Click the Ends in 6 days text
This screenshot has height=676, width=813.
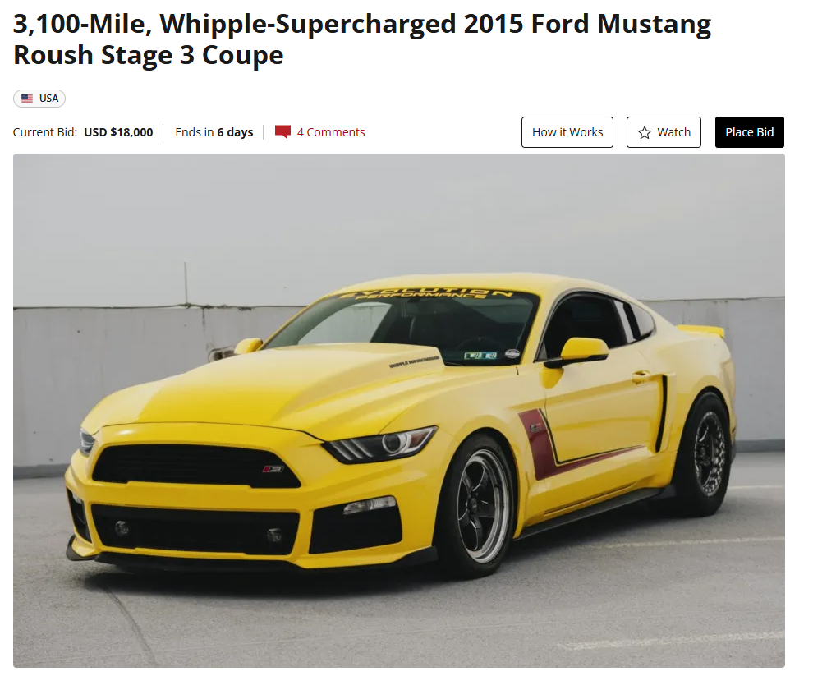pyautogui.click(x=214, y=132)
